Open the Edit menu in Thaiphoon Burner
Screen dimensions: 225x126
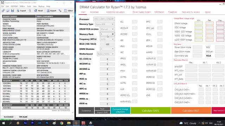coord(7,6)
